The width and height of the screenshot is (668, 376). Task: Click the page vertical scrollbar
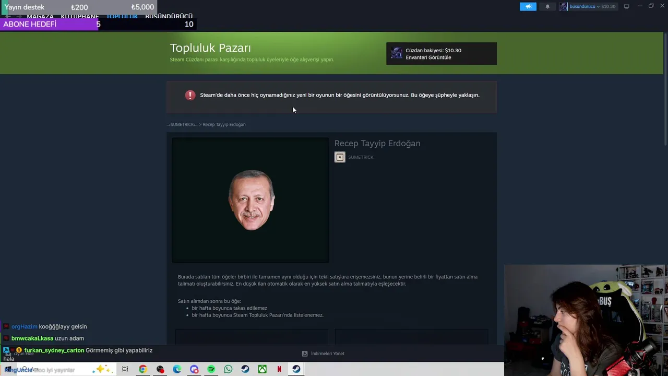665,89
